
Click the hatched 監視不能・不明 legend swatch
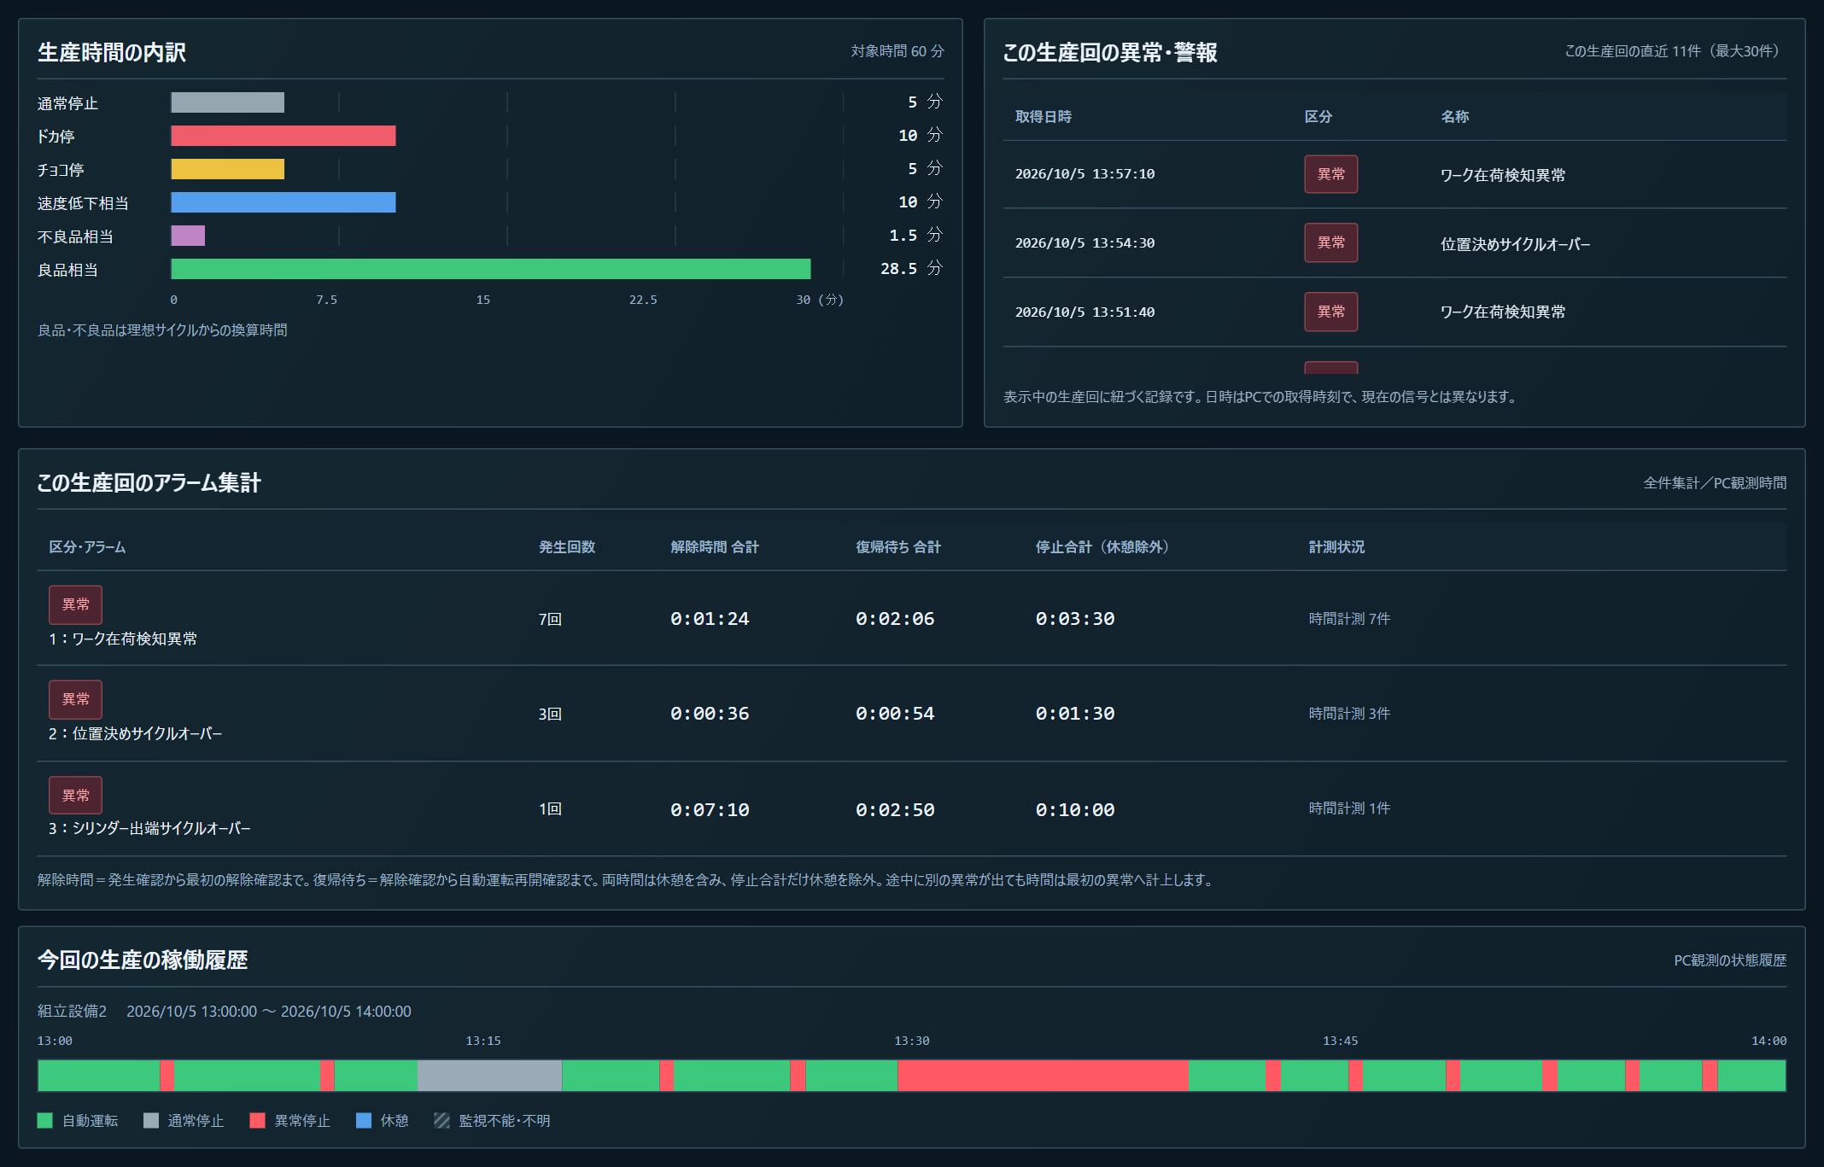pos(441,1120)
